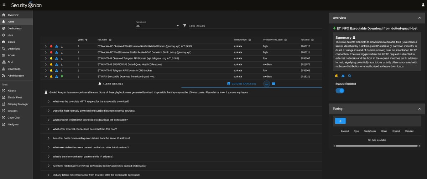The image size is (427, 179).
Task: Acknowledge the Telegram TLS SNI alert with the yellow bell
Action: tap(51, 58)
